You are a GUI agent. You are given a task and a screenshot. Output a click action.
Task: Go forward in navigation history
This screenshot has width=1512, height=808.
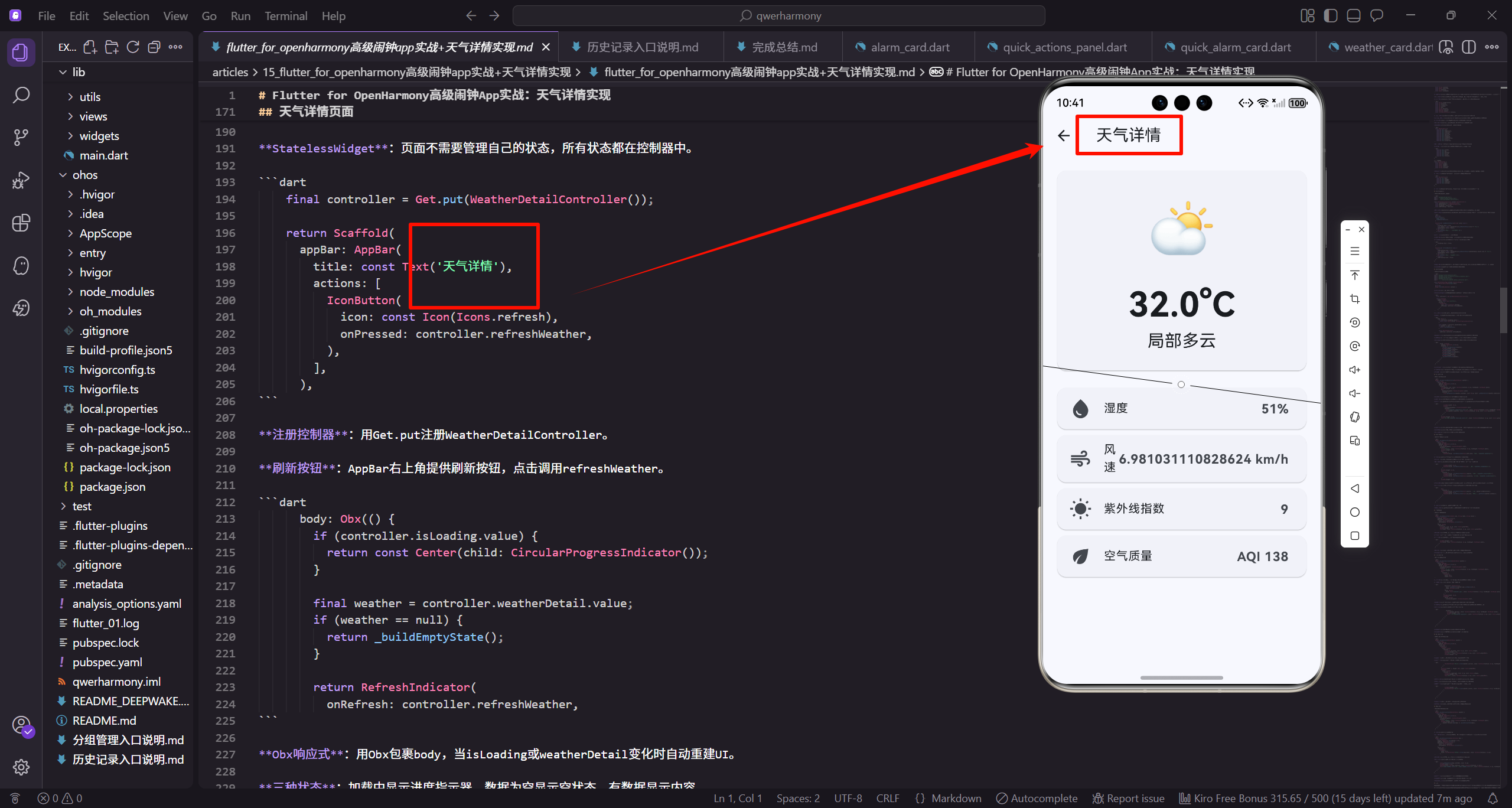494,16
